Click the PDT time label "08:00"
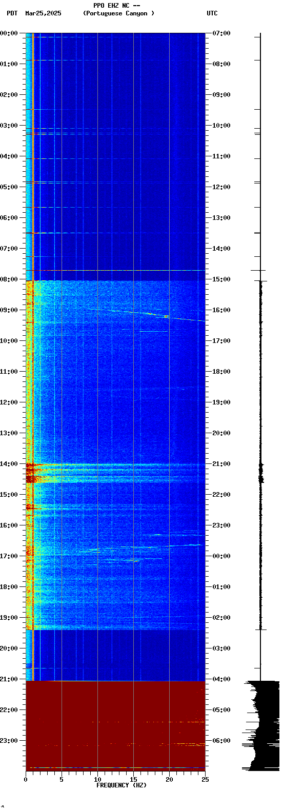283x812 pixels. tap(9, 279)
